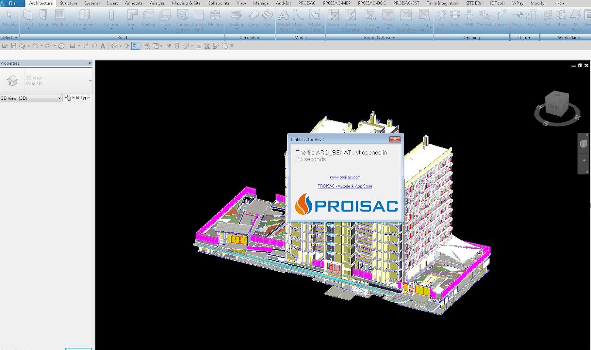Select the Room Separator tool

coord(350,20)
